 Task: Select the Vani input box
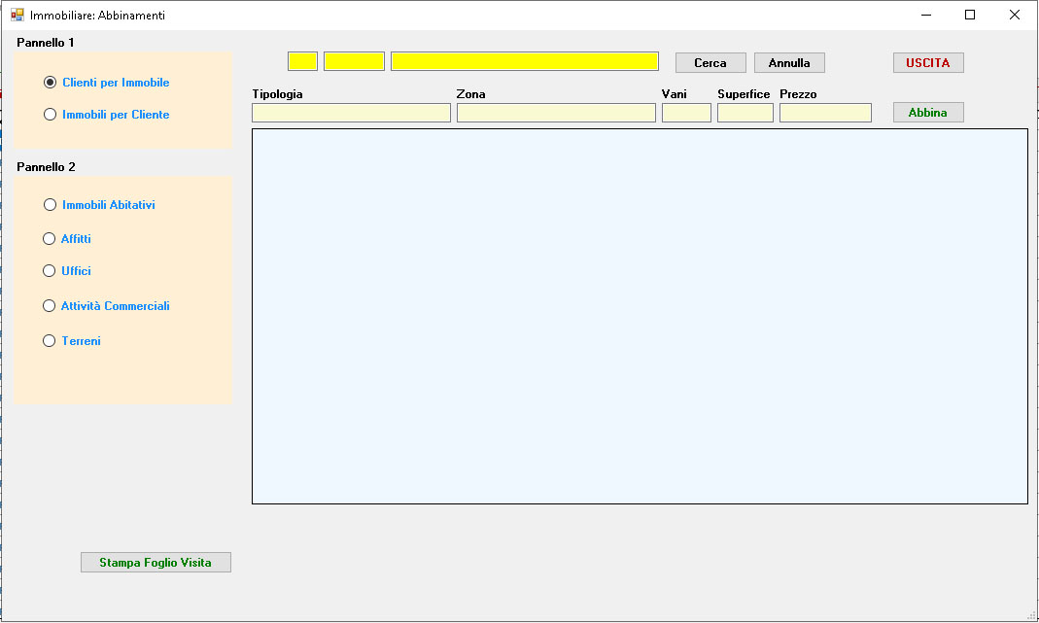pyautogui.click(x=686, y=113)
